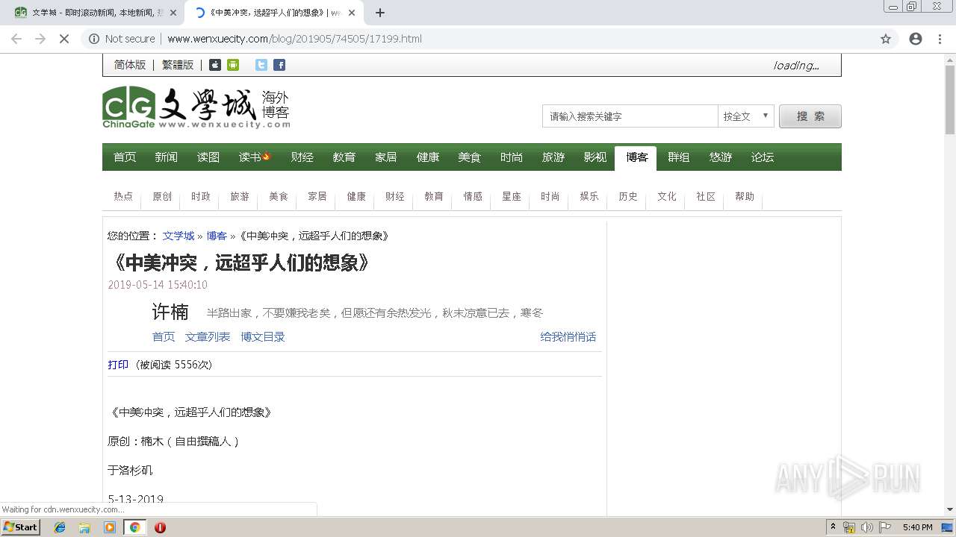This screenshot has width=956, height=537.
Task: Open the Windows Start menu
Action: [20, 527]
